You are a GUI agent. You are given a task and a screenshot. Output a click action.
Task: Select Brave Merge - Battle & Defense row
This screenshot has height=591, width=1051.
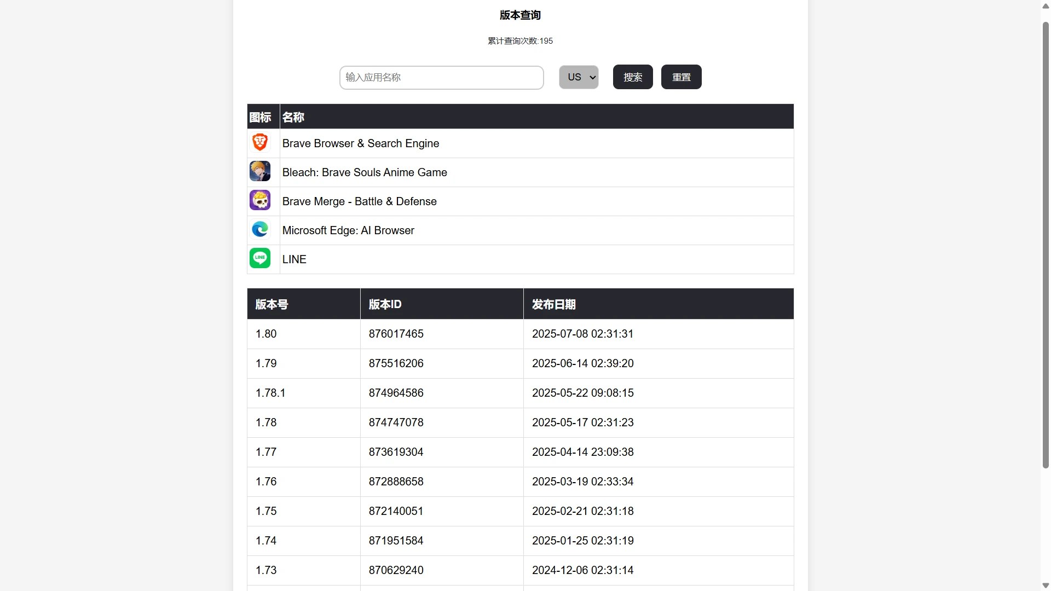point(359,201)
